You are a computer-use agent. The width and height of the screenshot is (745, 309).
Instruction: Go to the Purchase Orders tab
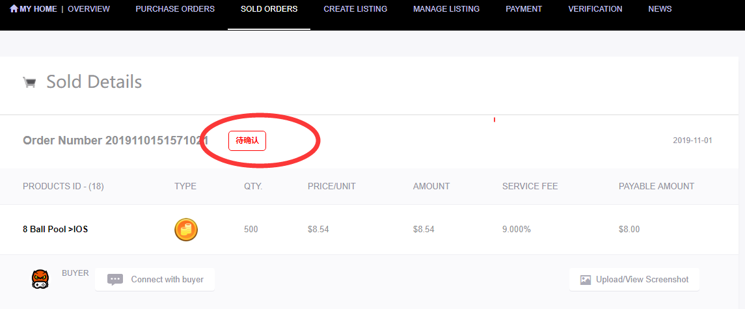[x=175, y=9]
